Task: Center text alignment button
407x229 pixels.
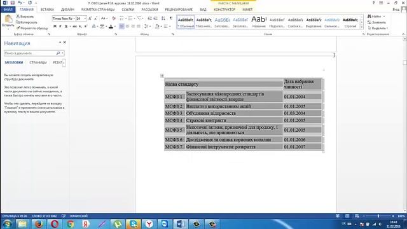Action: [127, 26]
